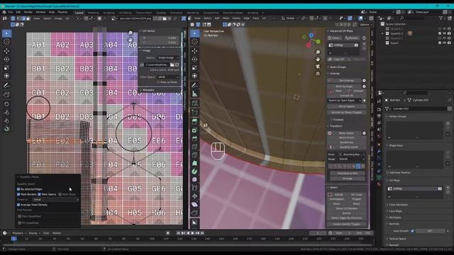The width and height of the screenshot is (454, 255).
Task: Select the Rip Region tool in UV editor
Action: pyautogui.click(x=6, y=94)
